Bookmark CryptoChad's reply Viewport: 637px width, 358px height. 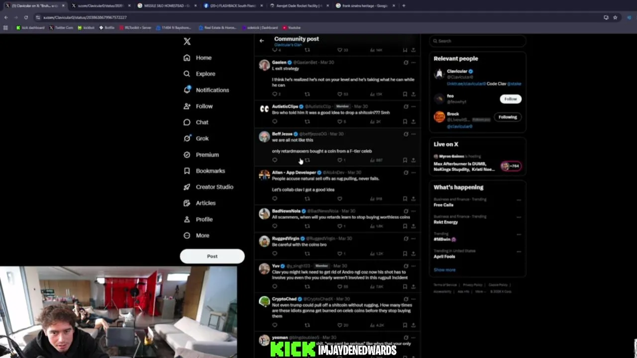point(405,325)
